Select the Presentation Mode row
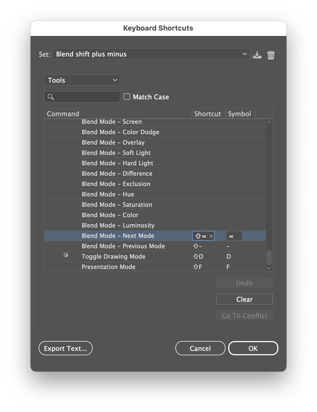The width and height of the screenshot is (317, 412). pos(109,267)
